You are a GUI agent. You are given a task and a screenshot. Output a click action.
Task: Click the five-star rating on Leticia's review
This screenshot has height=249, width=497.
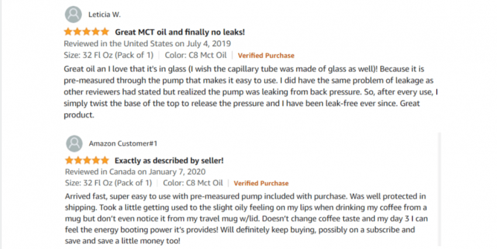(x=87, y=32)
